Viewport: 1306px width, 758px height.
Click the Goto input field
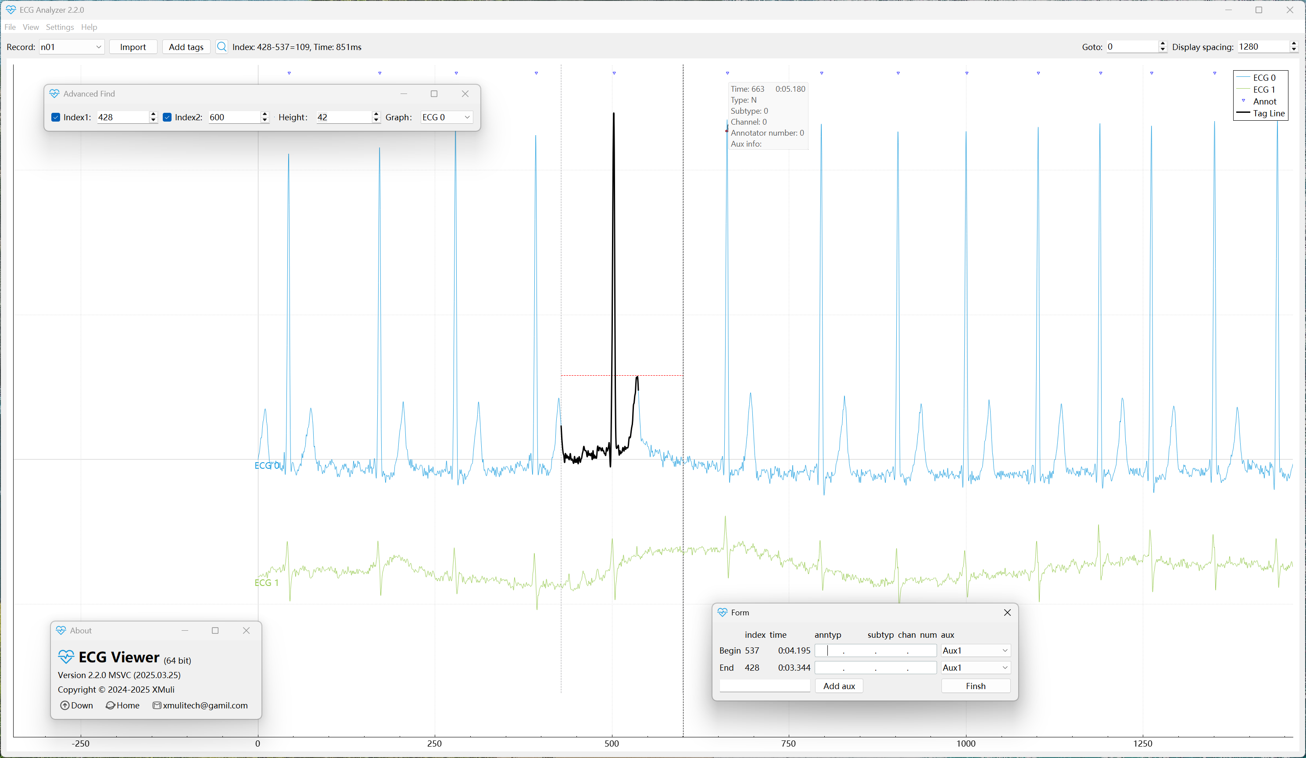(x=1132, y=47)
